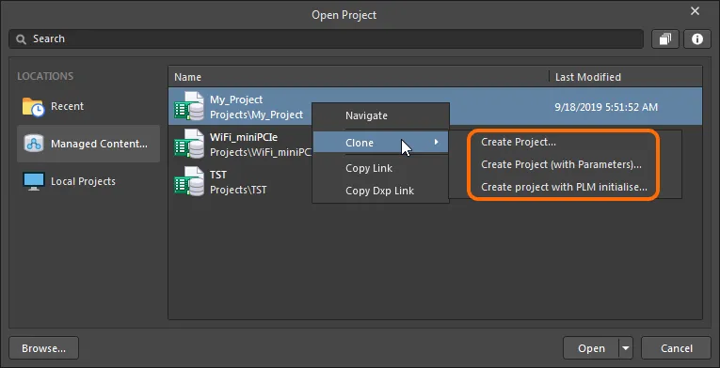This screenshot has height=368, width=720.
Task: Click the TST project icon
Action: click(189, 181)
